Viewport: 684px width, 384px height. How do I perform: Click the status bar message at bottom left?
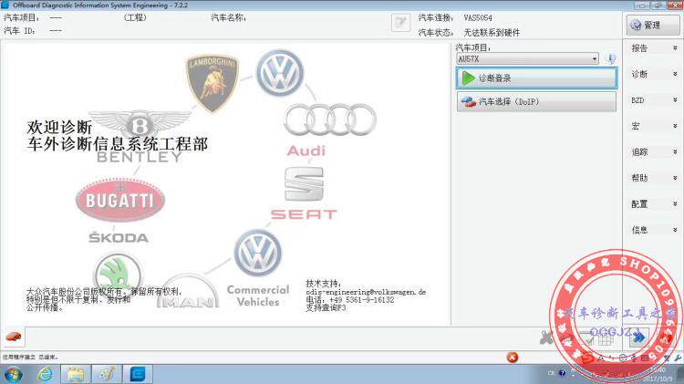pyautogui.click(x=30, y=357)
